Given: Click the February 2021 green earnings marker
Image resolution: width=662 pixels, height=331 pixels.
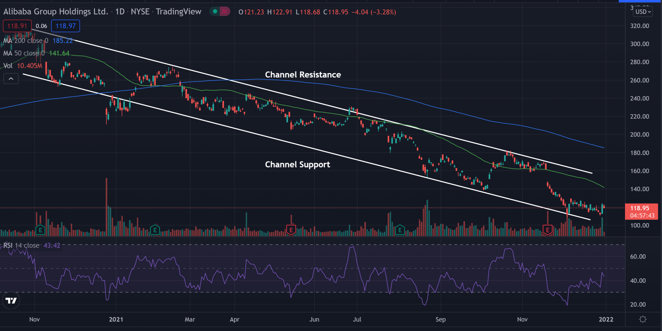Looking at the screenshot, I should pyautogui.click(x=155, y=230).
